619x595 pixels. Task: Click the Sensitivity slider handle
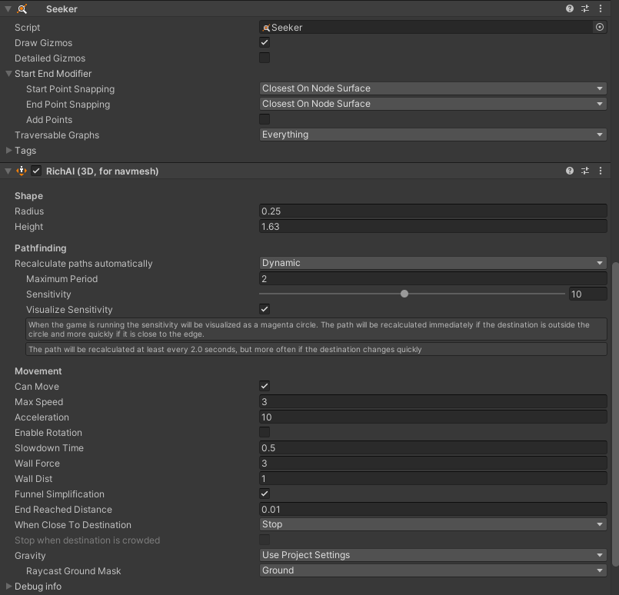[x=404, y=294]
